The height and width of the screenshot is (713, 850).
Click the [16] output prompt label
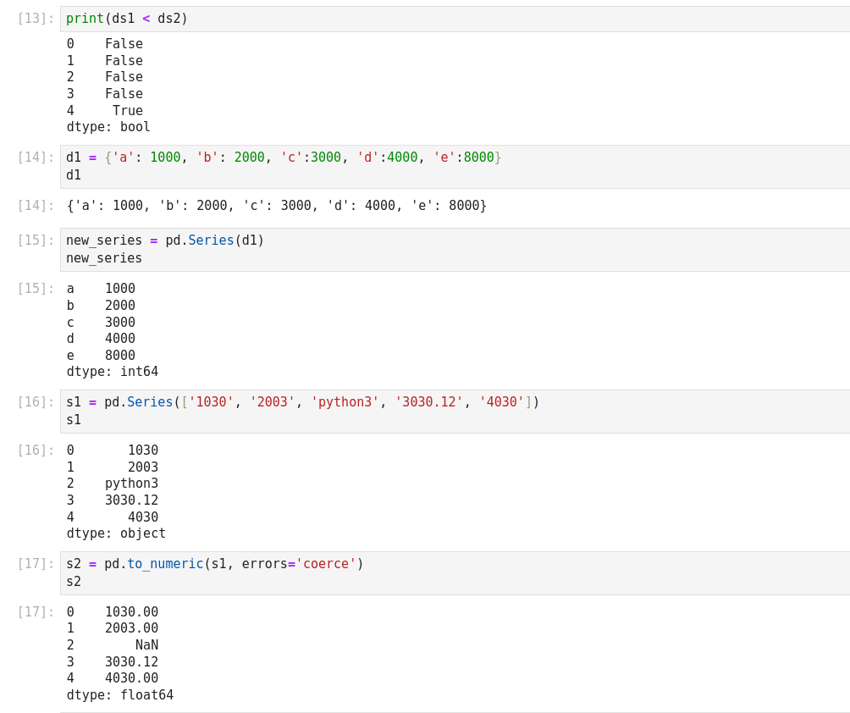[x=36, y=450]
